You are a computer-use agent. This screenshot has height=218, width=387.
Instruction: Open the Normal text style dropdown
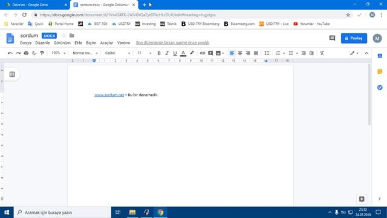coord(85,53)
